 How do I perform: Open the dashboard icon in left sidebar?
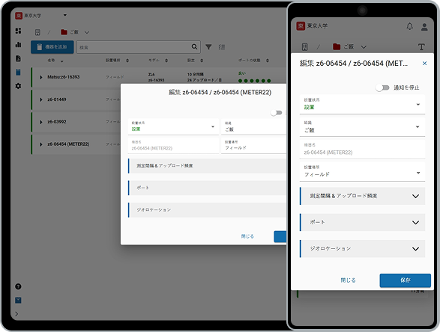pyautogui.click(x=18, y=31)
